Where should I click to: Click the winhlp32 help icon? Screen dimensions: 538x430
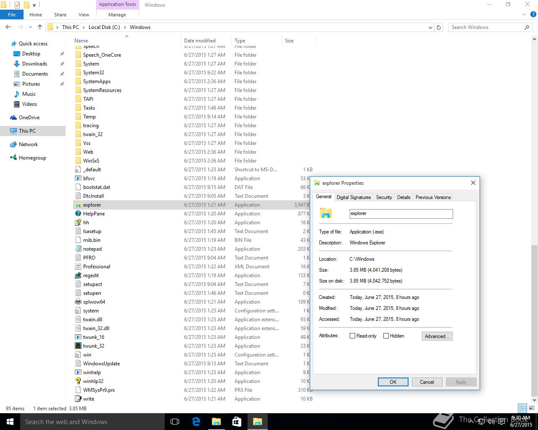coord(78,381)
